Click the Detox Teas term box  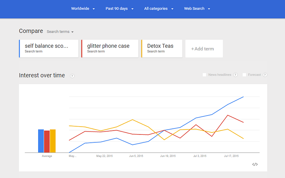click(162, 48)
